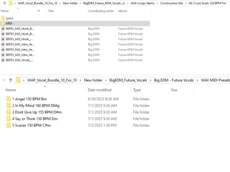Click the up arrow in the lower window

click(x=11, y=80)
